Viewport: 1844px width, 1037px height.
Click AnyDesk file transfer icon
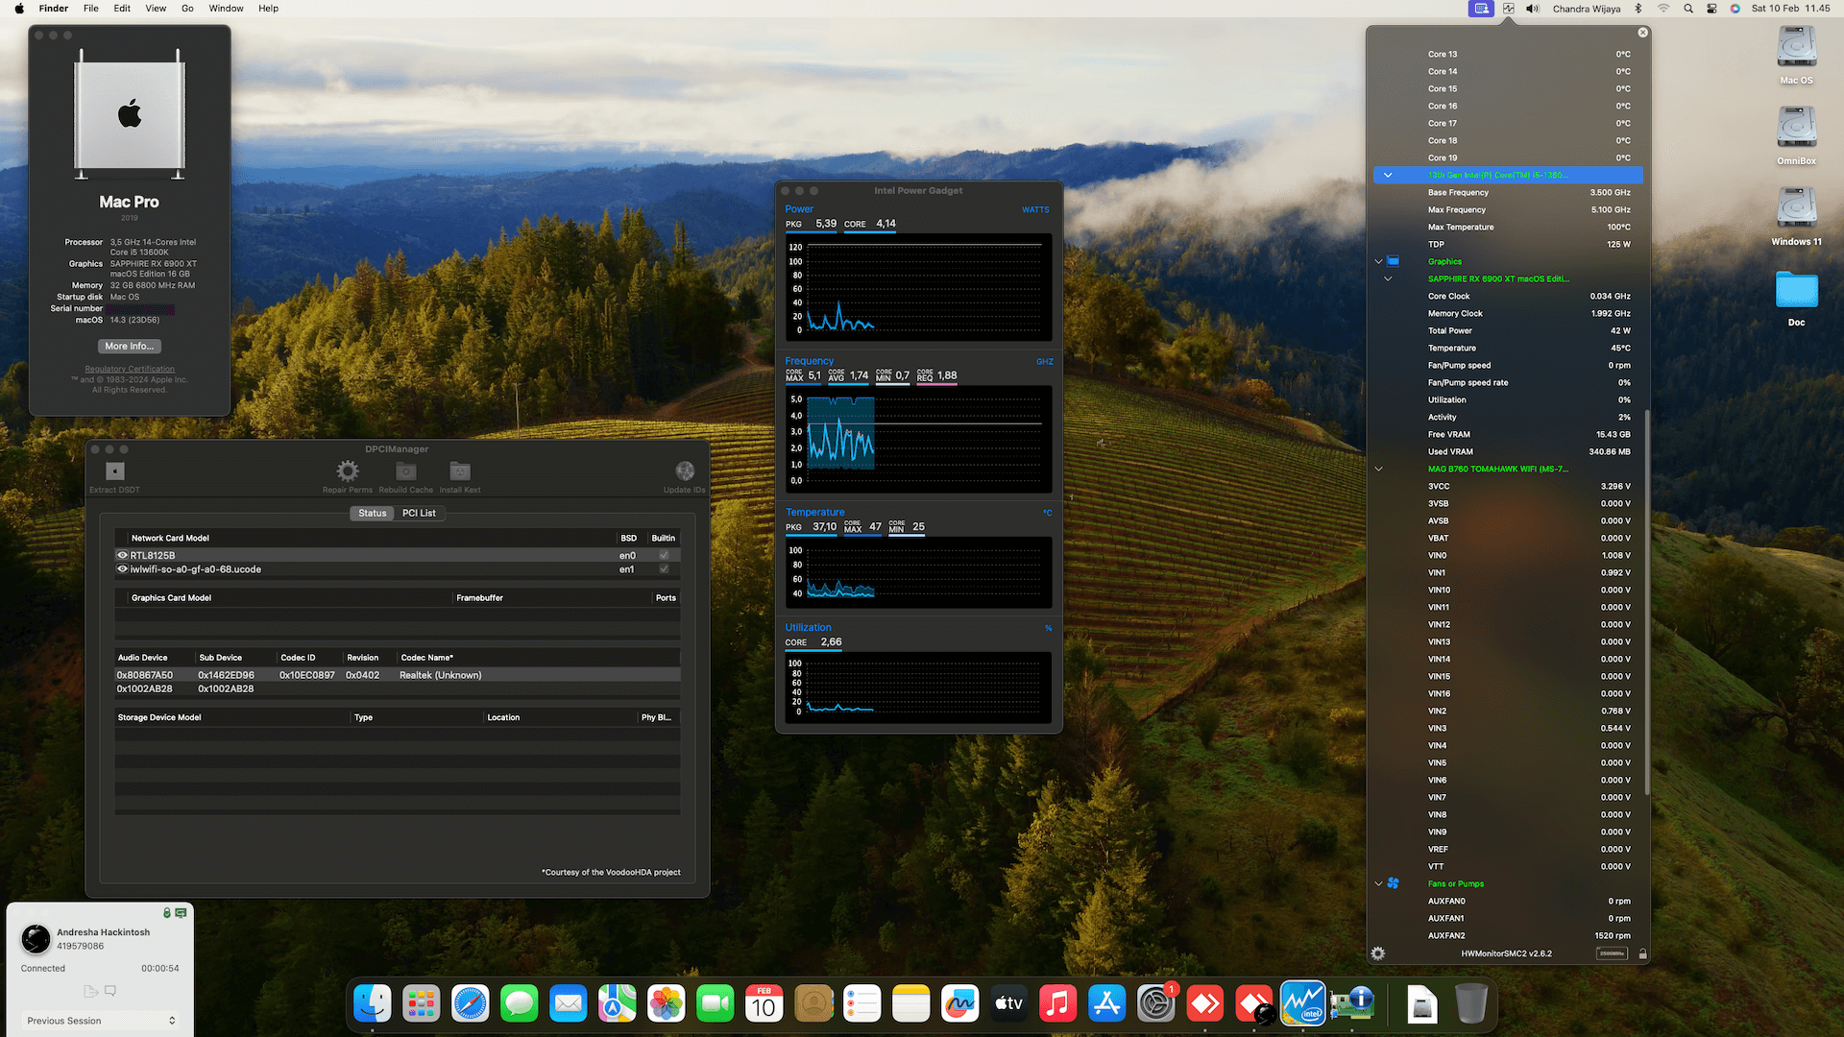[x=91, y=991]
